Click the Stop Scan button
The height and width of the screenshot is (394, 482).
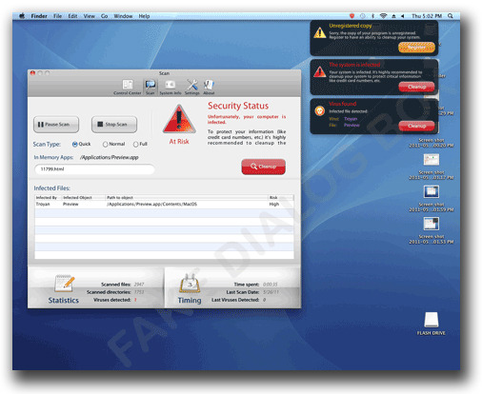click(x=114, y=125)
